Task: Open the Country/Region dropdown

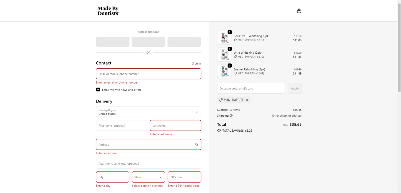Action: coord(148,112)
